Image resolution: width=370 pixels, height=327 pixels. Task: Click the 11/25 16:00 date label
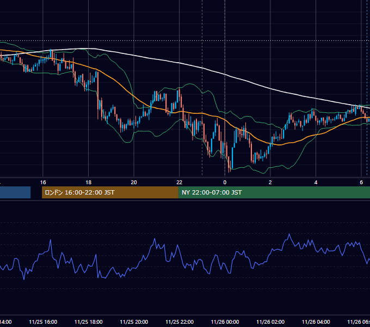click(x=43, y=322)
